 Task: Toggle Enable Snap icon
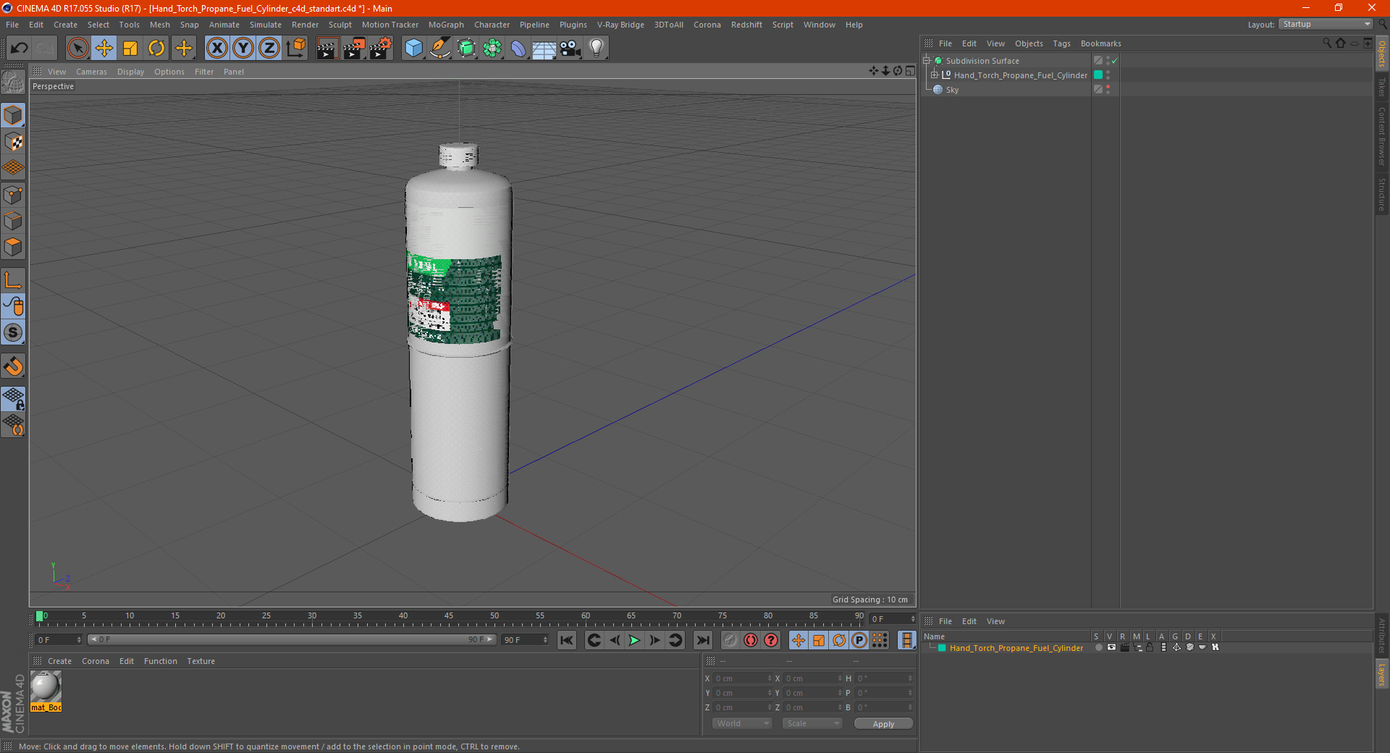13,366
